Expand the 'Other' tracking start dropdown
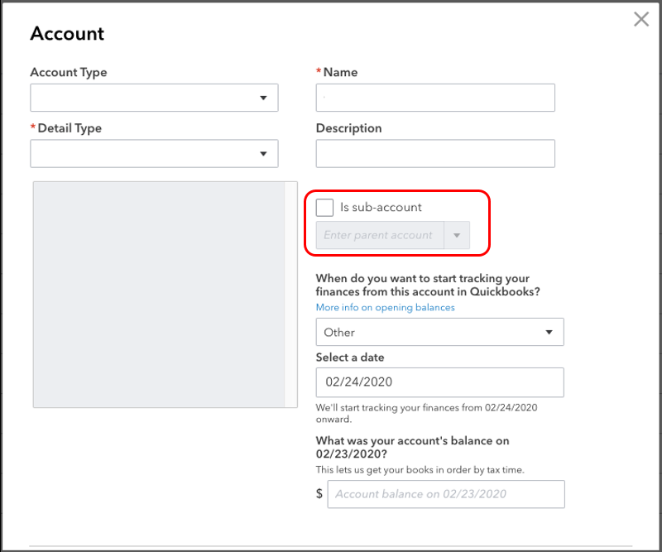 click(439, 333)
